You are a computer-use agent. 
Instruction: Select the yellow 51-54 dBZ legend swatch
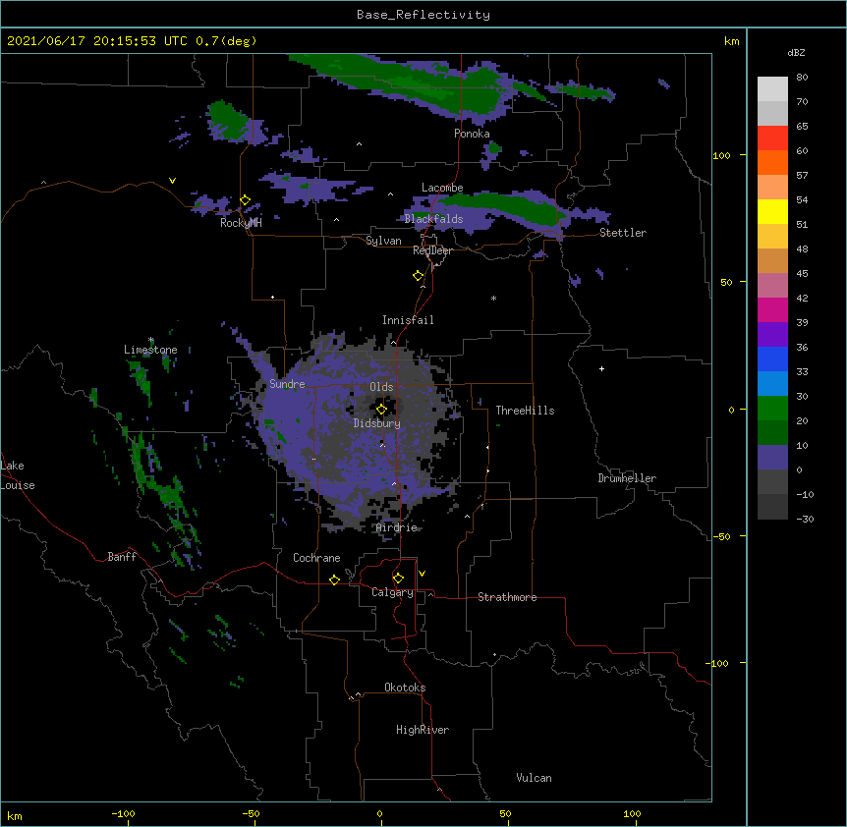tap(772, 211)
